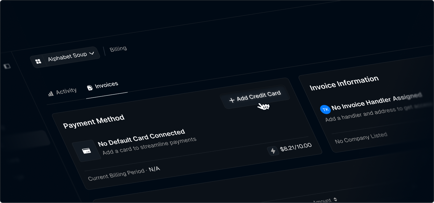Select the No Default Card Connected row

point(142,137)
